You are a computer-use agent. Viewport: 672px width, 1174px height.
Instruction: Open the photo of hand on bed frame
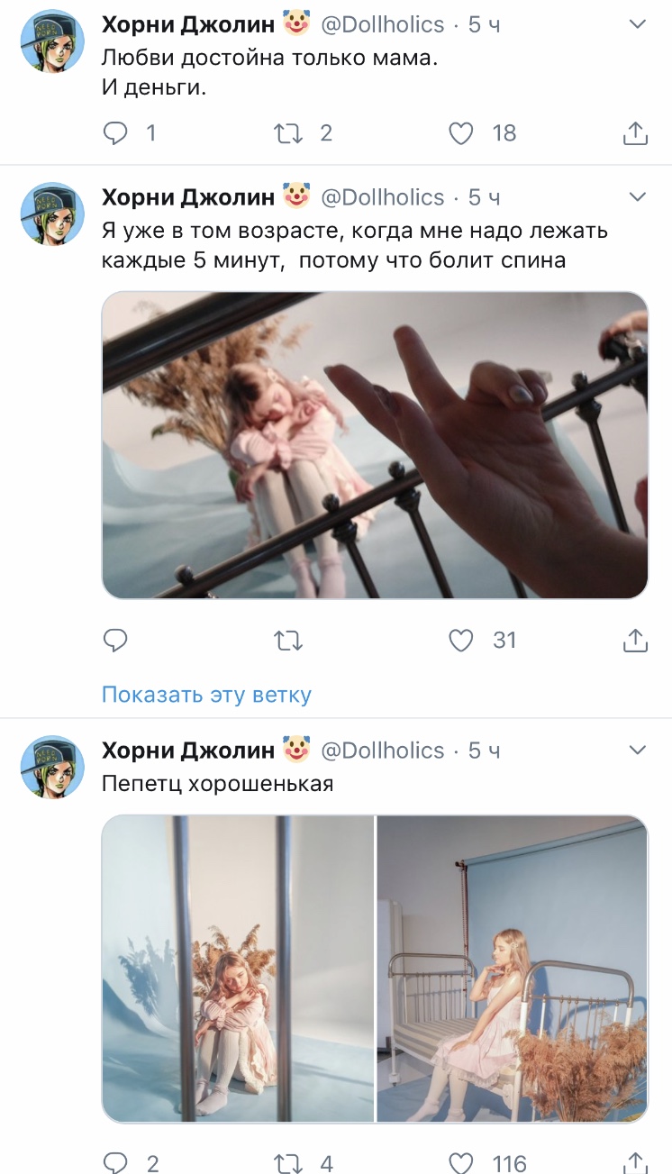pyautogui.click(x=375, y=445)
